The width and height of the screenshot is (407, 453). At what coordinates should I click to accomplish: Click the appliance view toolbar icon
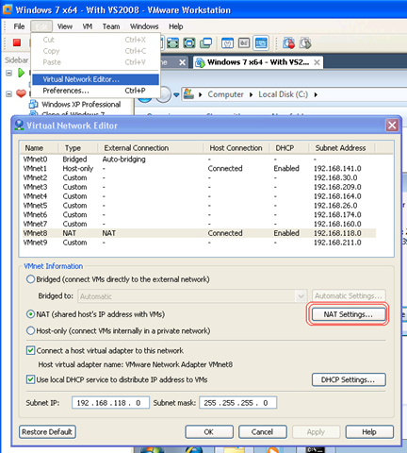click(x=244, y=42)
